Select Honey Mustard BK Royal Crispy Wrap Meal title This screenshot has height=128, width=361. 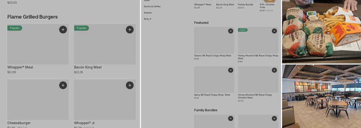tap(258, 57)
